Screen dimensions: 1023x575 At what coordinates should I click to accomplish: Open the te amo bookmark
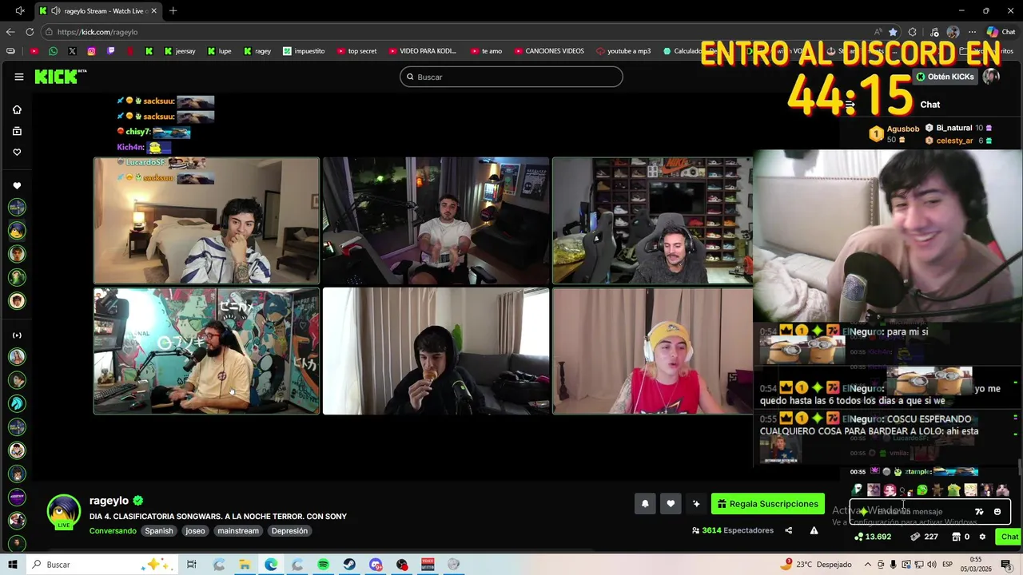click(x=486, y=51)
